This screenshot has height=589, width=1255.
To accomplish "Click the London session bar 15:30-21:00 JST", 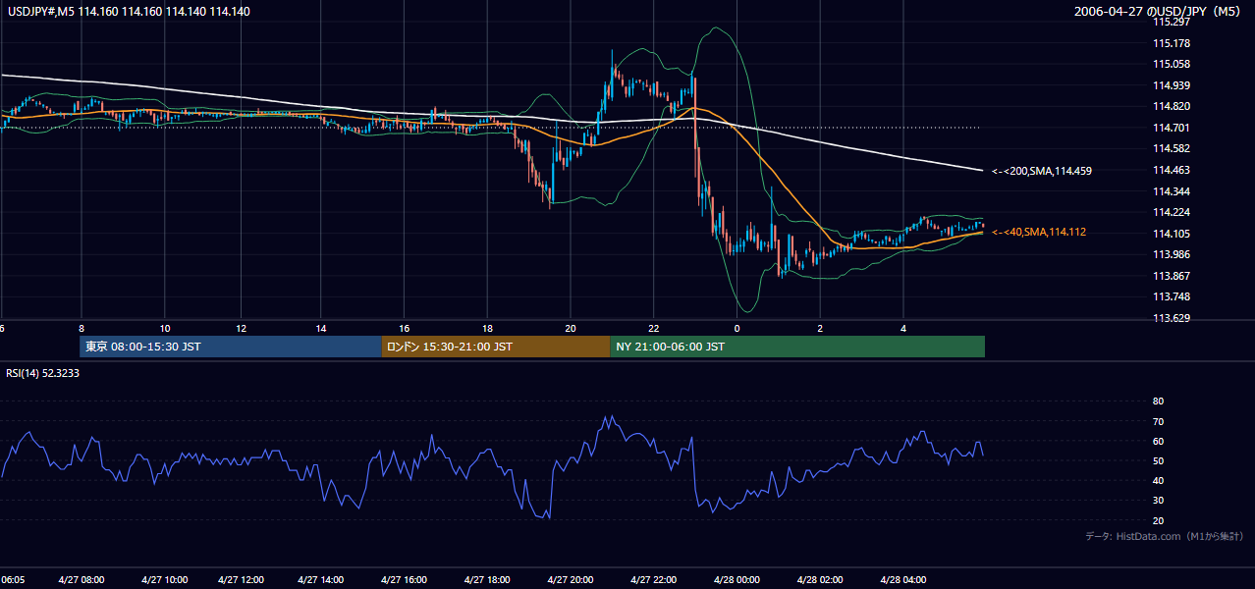I will coord(496,347).
